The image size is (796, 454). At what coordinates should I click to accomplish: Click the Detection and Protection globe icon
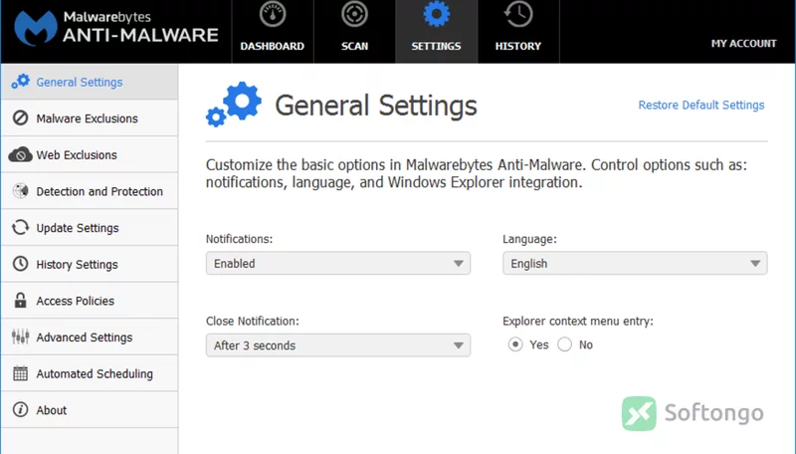tap(20, 191)
